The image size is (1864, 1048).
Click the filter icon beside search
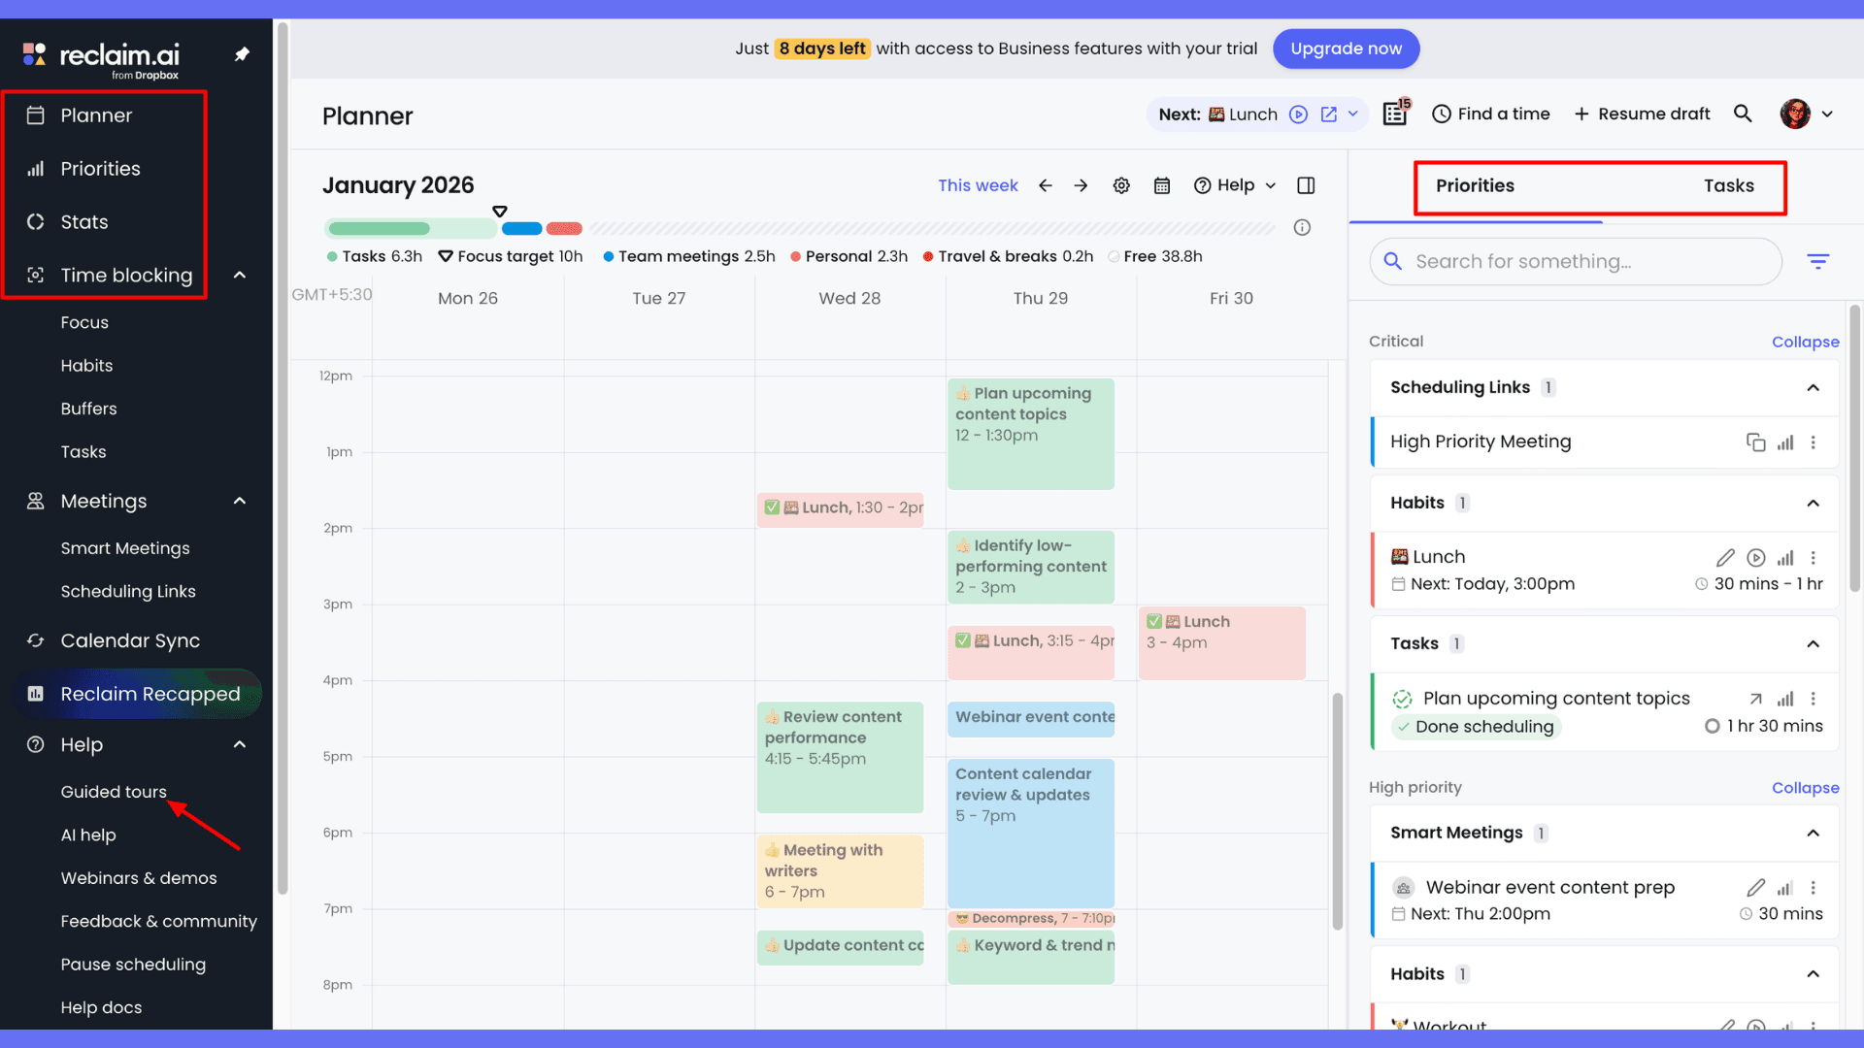1817,261
